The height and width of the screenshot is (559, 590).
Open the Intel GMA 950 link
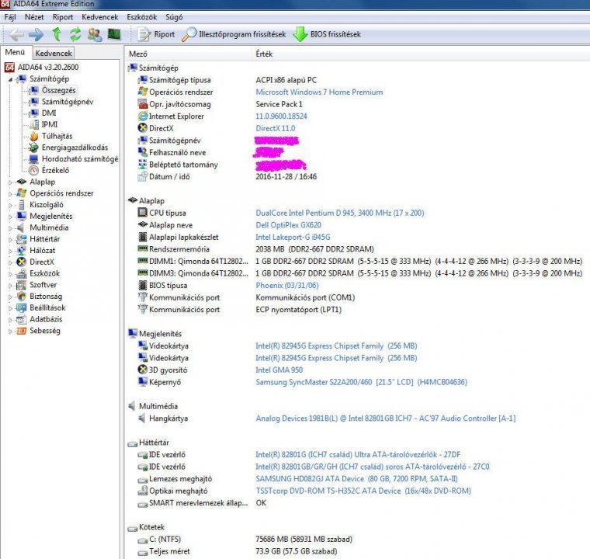[x=279, y=370]
